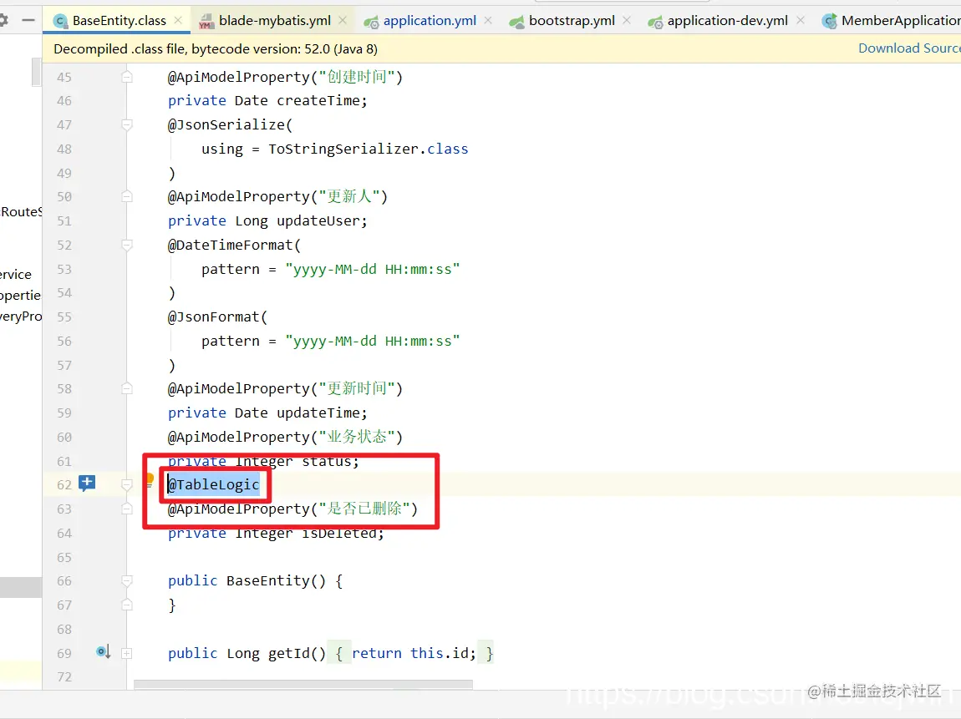This screenshot has height=719, width=961.
Task: Click the updateTime field declaration
Action: [267, 413]
